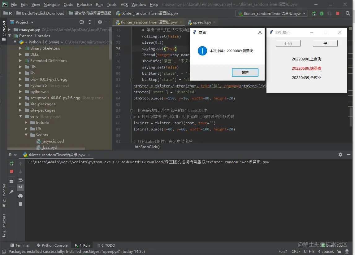Click the 确定 button in dialog
The image size is (355, 255).
245,73
